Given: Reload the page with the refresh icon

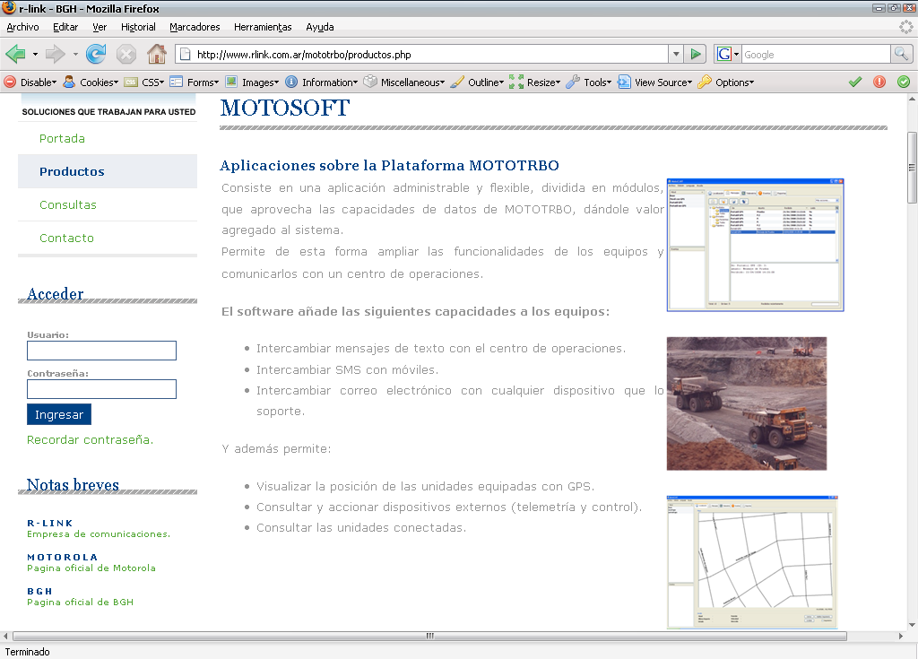Looking at the screenshot, I should pos(96,55).
